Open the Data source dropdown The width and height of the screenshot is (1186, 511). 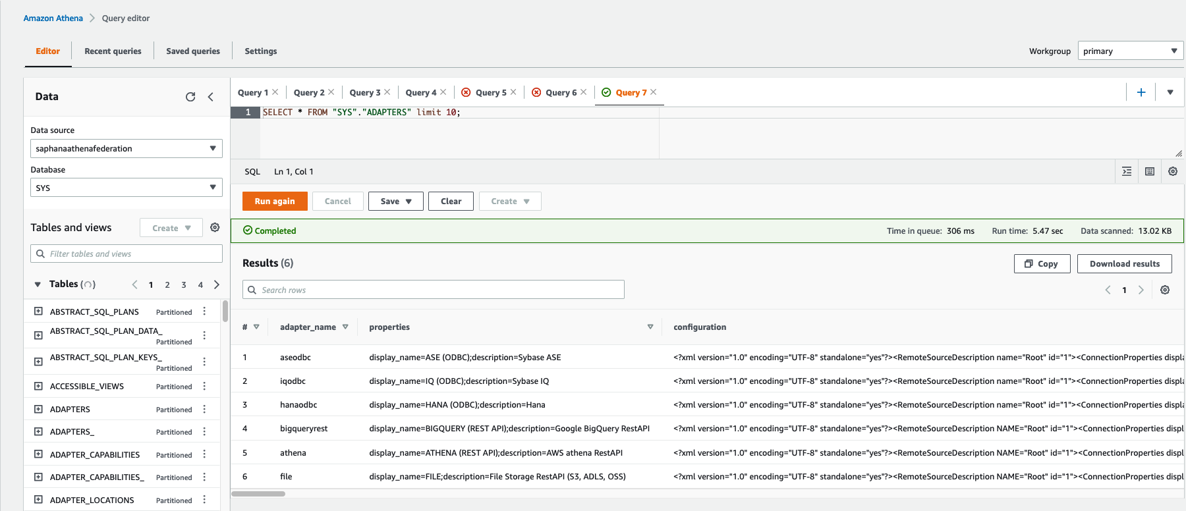click(x=127, y=148)
